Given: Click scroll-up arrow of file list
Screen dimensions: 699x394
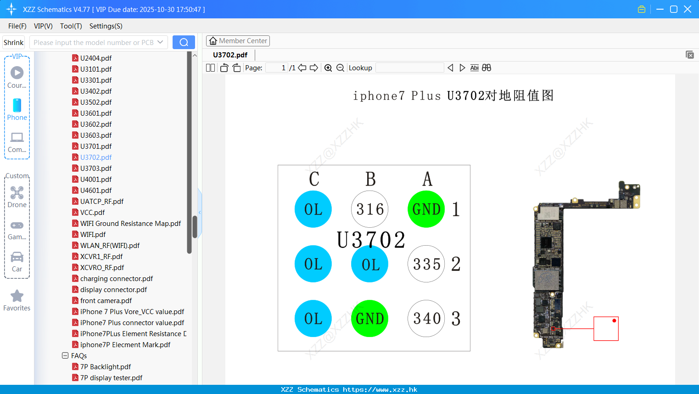Looking at the screenshot, I should pyautogui.click(x=195, y=56).
